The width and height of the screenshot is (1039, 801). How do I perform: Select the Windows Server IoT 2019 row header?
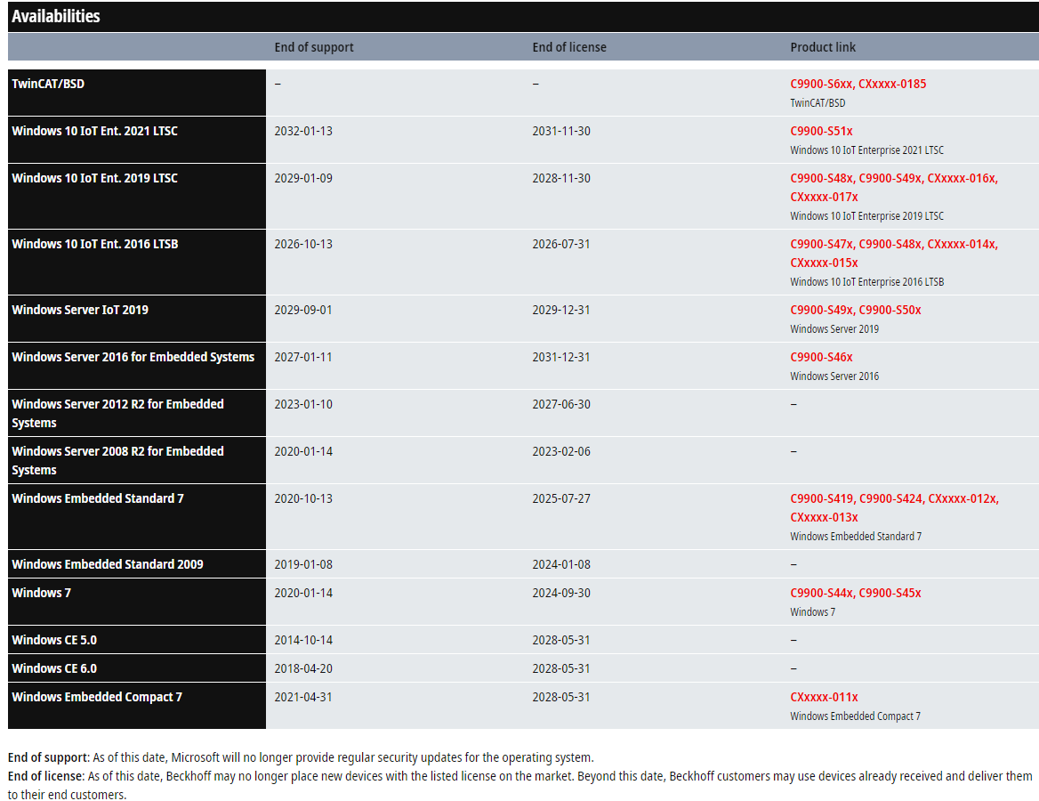[x=80, y=310]
